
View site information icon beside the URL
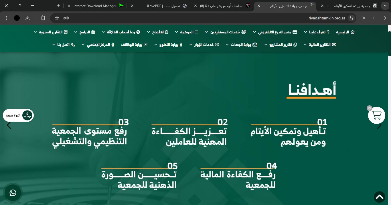[351, 18]
